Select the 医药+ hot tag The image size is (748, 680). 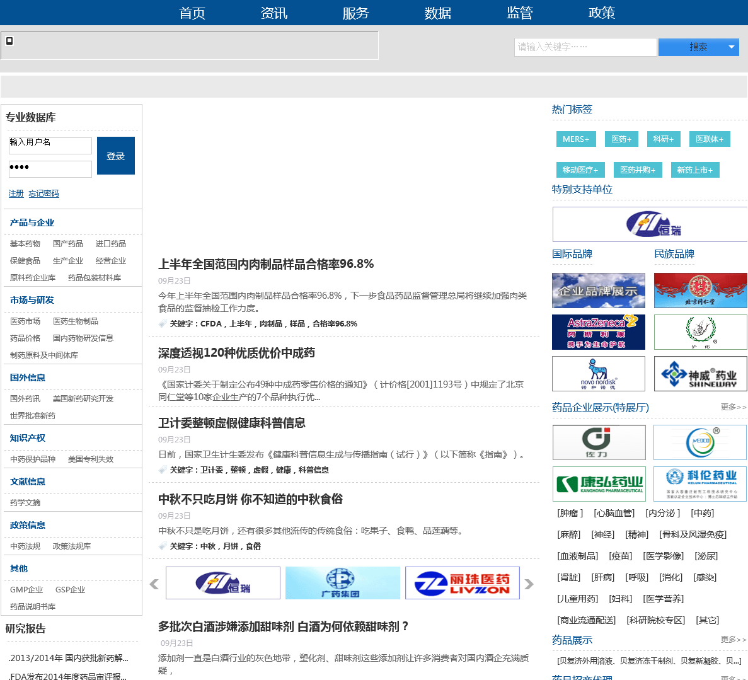[x=621, y=139]
